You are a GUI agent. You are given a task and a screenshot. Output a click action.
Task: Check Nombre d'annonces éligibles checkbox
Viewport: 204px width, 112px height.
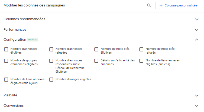6,49
